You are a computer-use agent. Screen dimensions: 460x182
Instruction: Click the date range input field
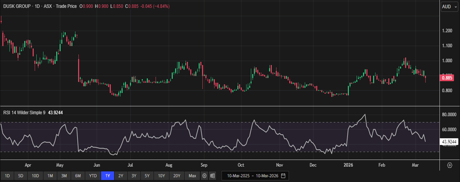pos(252,175)
